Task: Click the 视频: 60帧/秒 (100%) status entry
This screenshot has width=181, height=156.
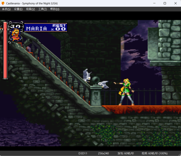Action: click(155, 153)
